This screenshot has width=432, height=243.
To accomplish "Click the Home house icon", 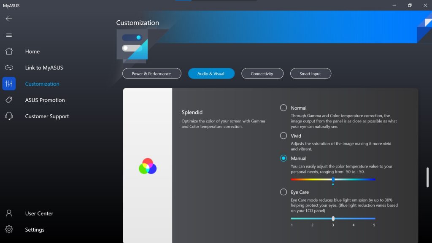I will 9,51.
